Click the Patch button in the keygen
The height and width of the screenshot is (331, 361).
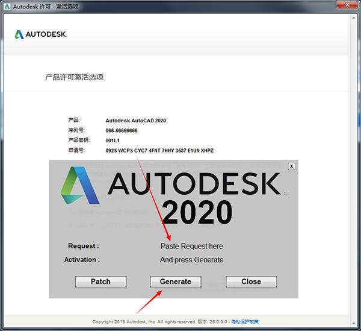click(100, 282)
